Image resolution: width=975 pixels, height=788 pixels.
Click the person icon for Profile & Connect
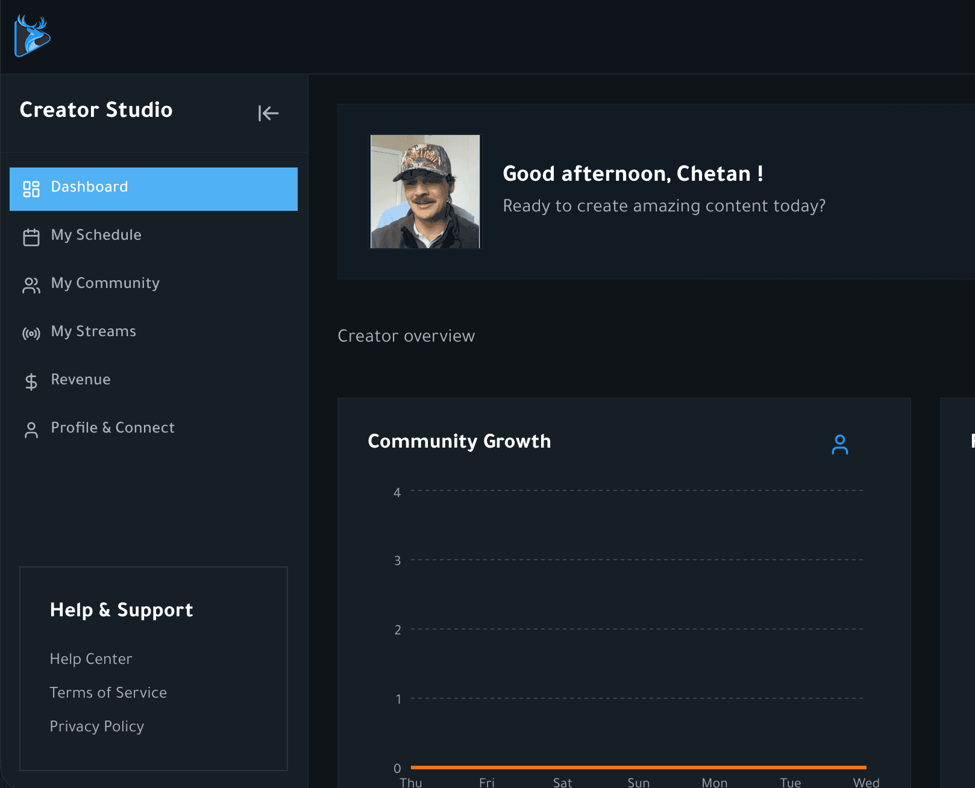pyautogui.click(x=31, y=430)
